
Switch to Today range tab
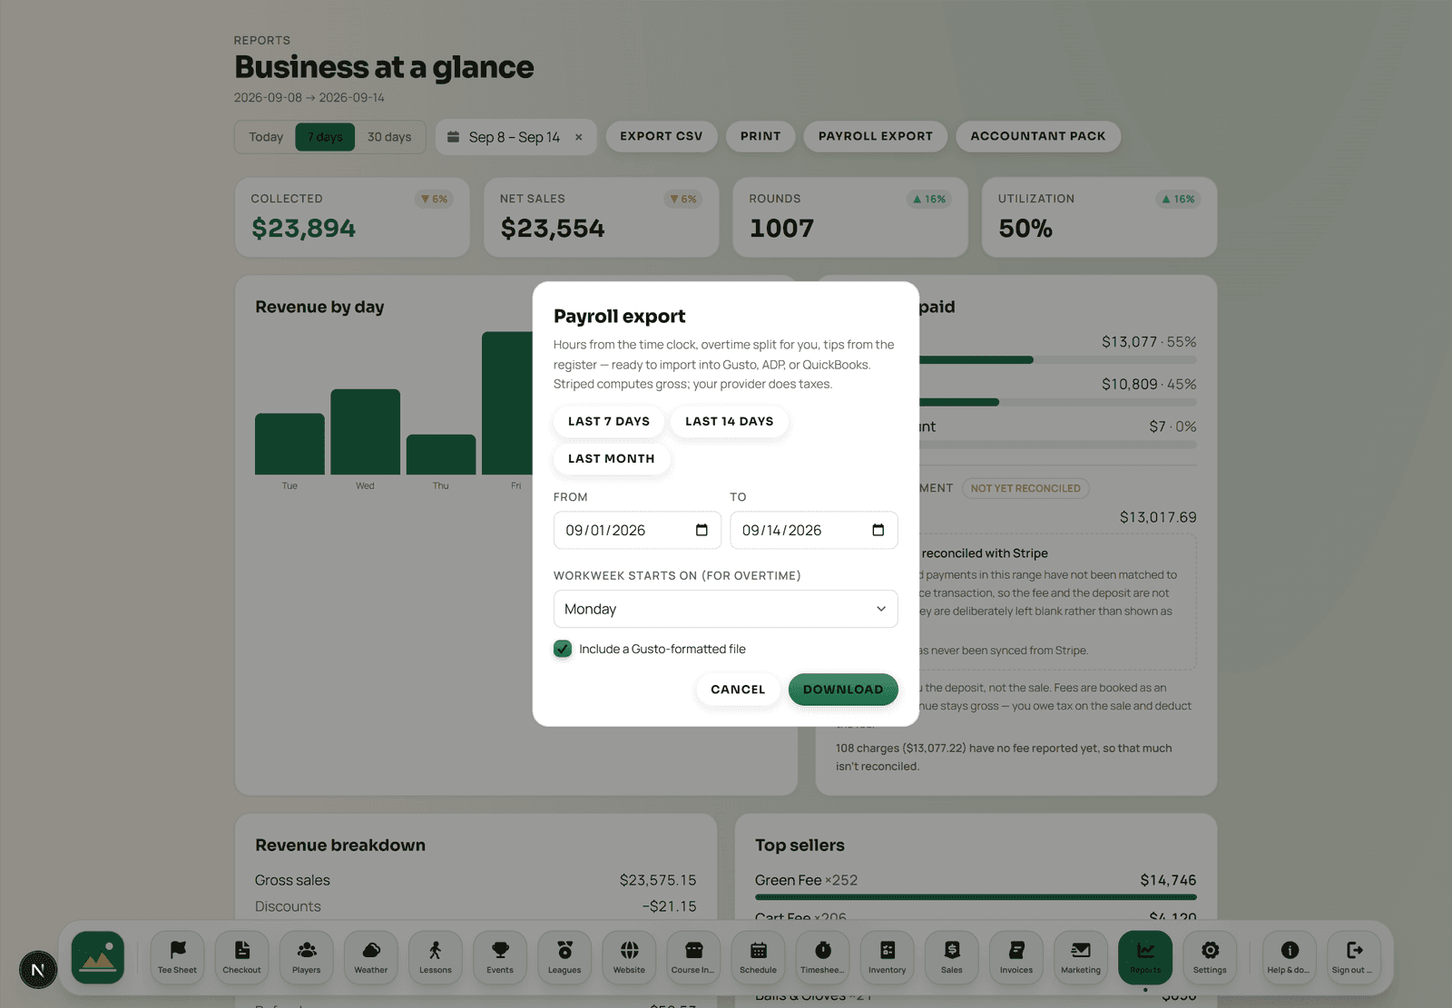266,137
